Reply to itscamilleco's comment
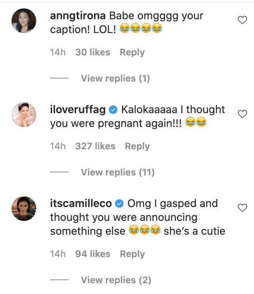254x294 pixels. 132,254
